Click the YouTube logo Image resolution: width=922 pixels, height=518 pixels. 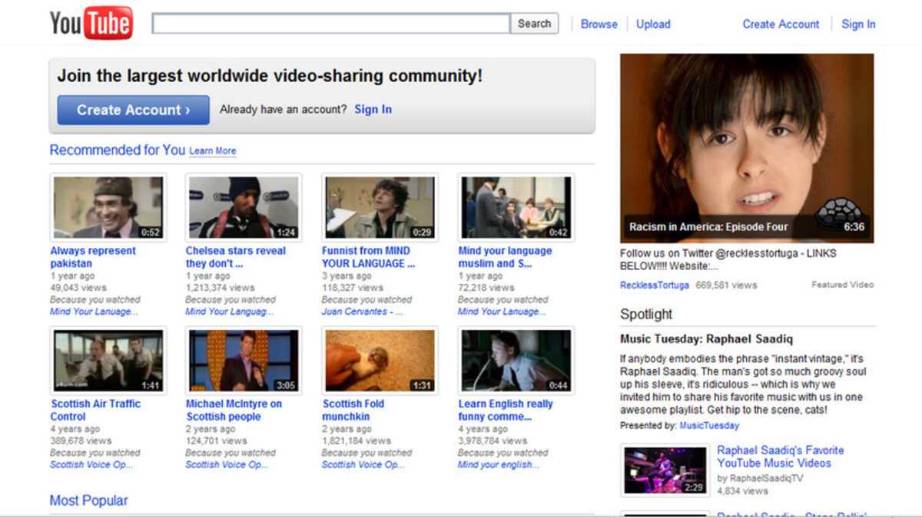pyautogui.click(x=91, y=23)
